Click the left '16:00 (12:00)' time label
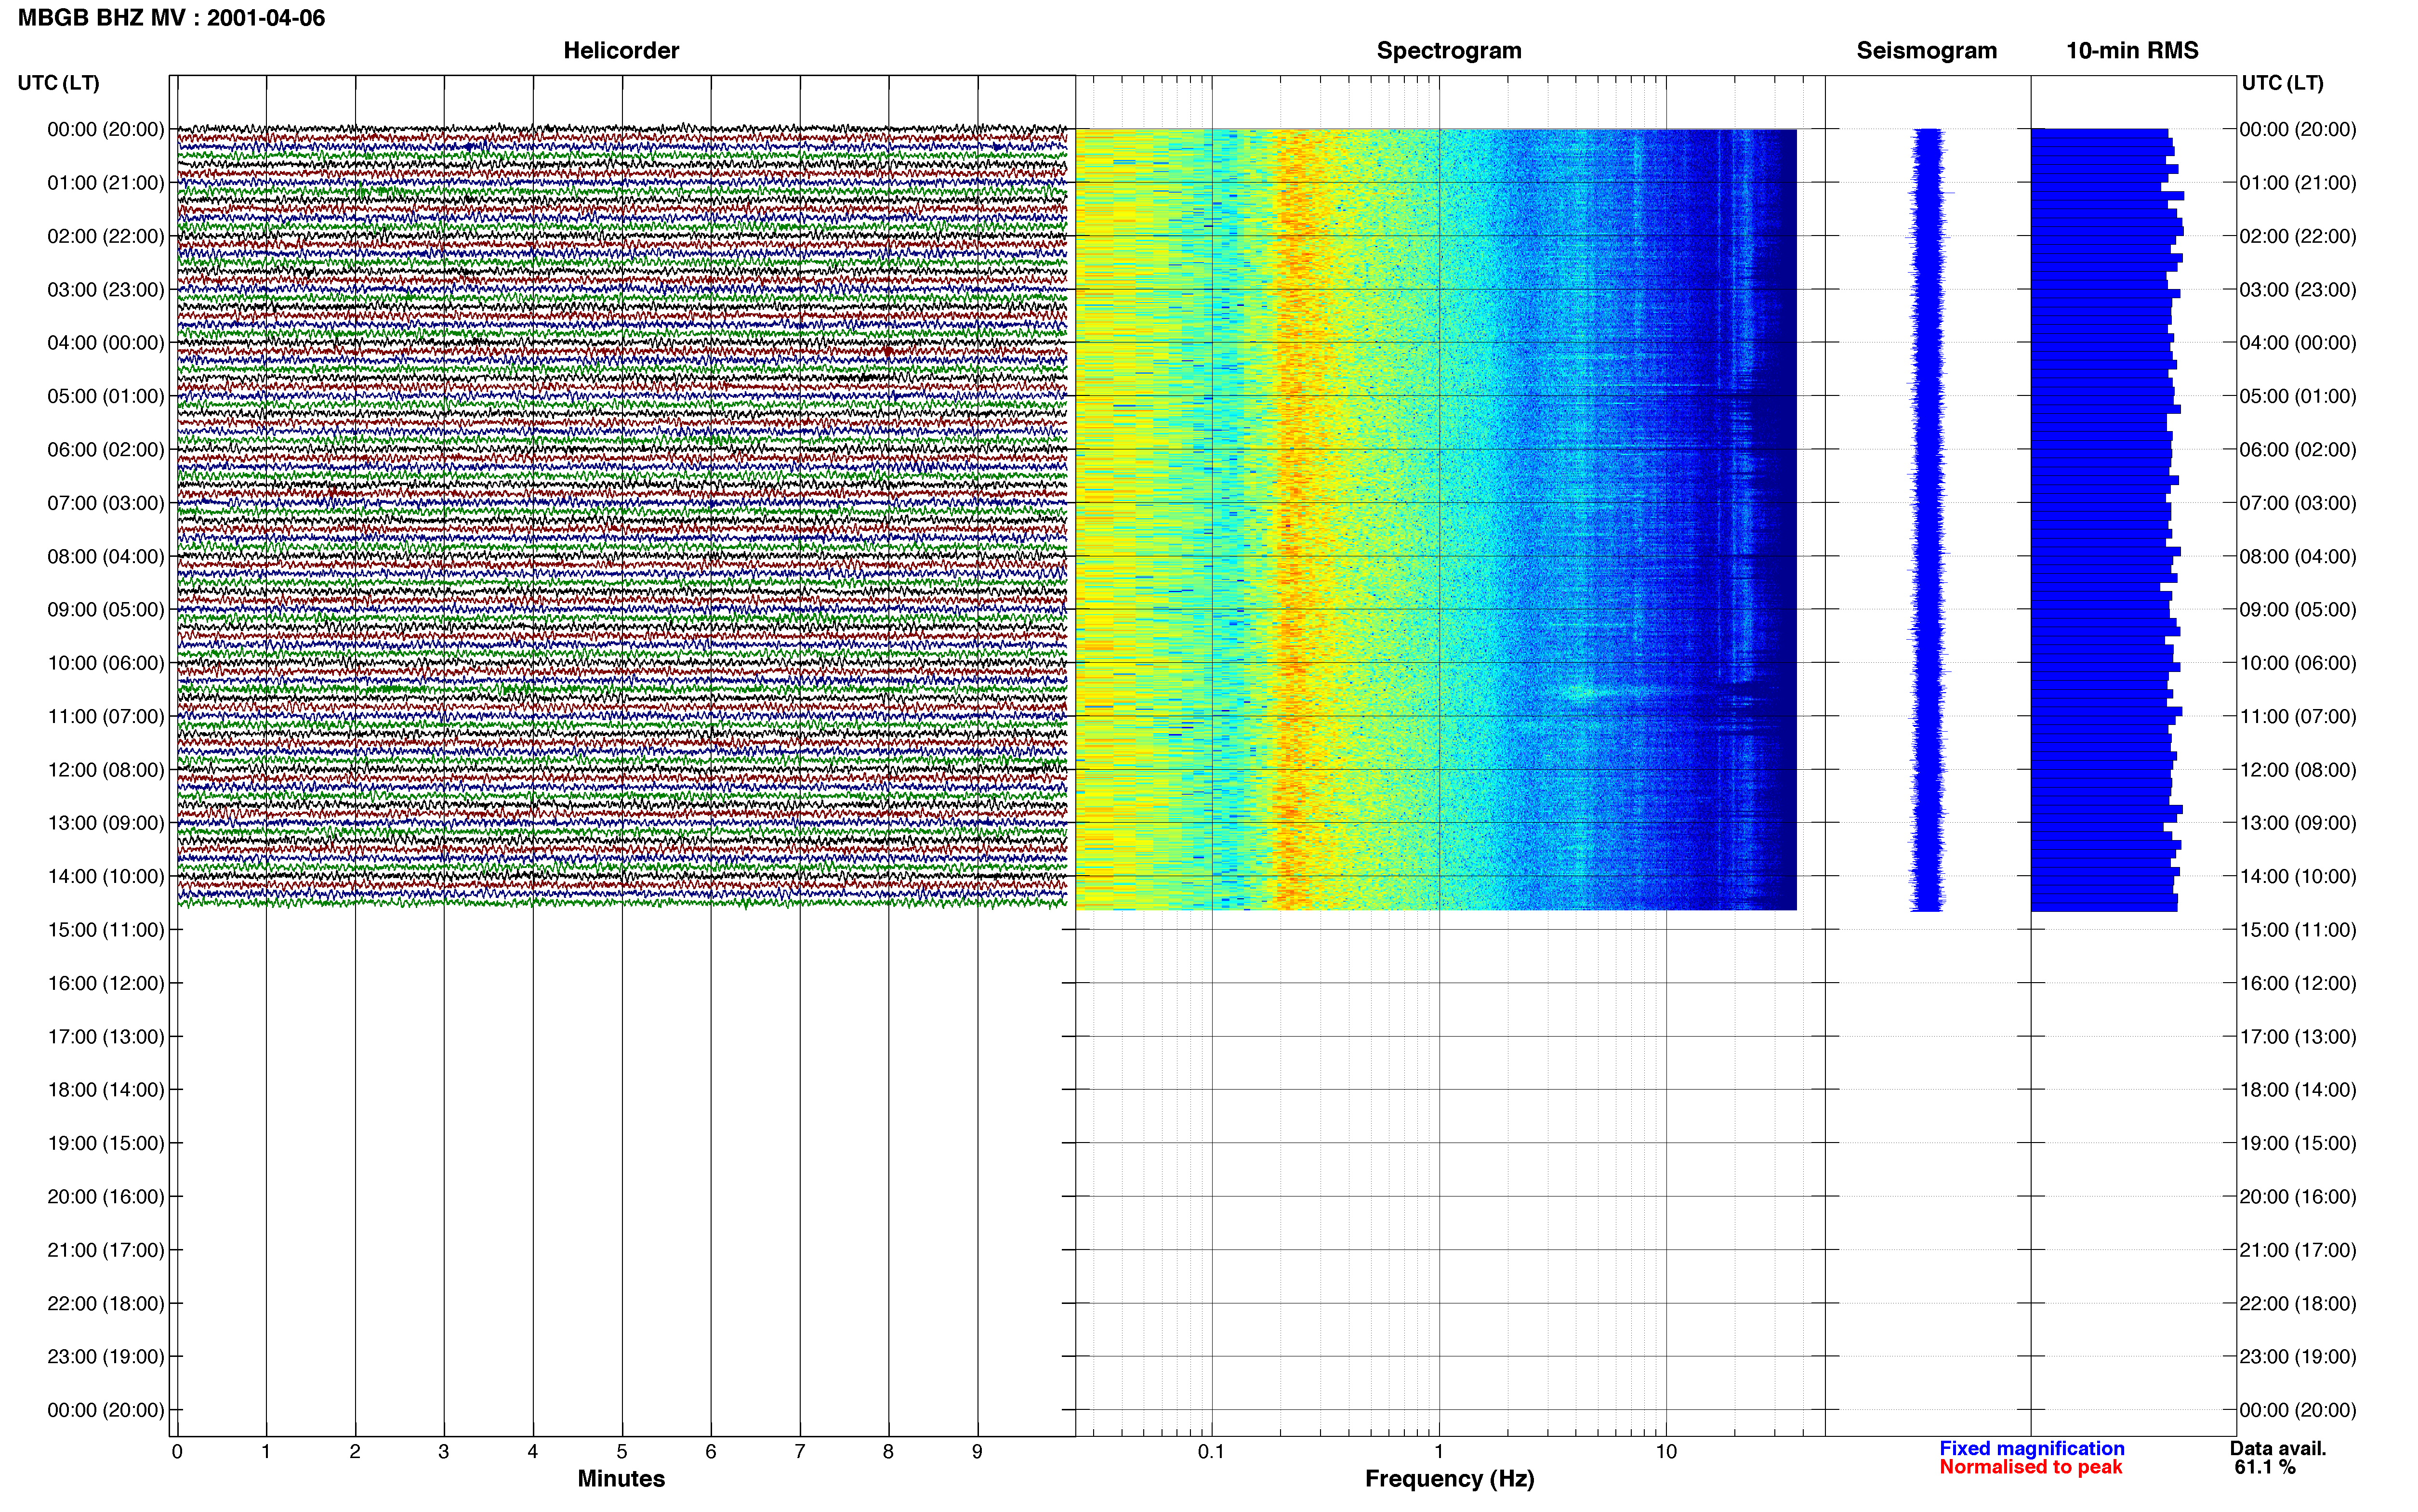 click(x=106, y=983)
